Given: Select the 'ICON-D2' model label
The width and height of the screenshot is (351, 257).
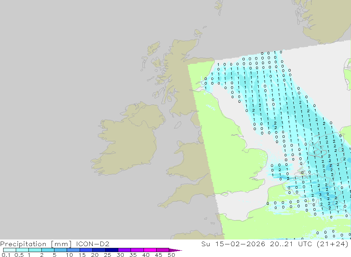Looking at the screenshot, I should click(x=93, y=244).
